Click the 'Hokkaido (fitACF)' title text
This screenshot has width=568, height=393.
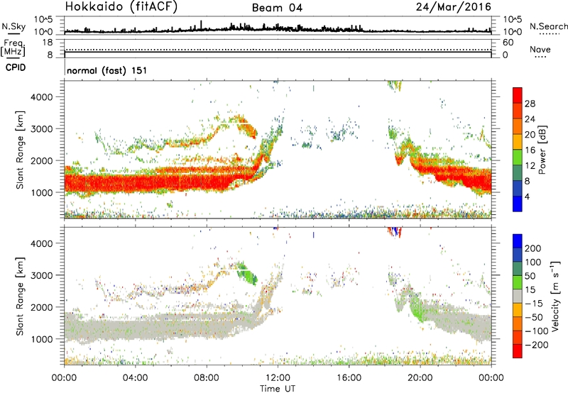pyautogui.click(x=121, y=7)
